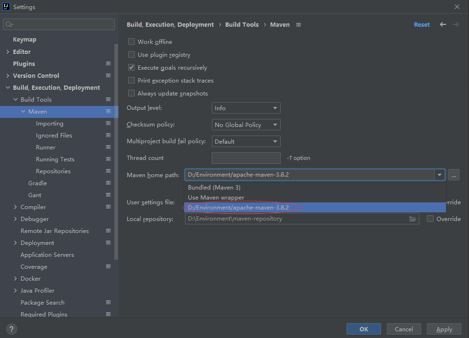Screen dimensions: 469x338
Task: Click the back navigation arrow icon
Action: pos(443,24)
